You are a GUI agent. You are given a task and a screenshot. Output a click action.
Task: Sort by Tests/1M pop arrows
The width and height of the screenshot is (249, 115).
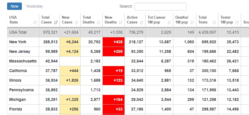[237, 23]
